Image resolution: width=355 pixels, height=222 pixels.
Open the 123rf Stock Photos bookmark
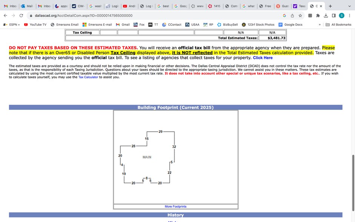(258, 25)
